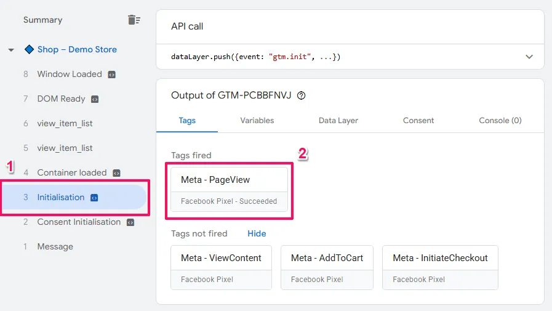Open the Console (0) tab
This screenshot has width=552, height=311.
(500, 121)
